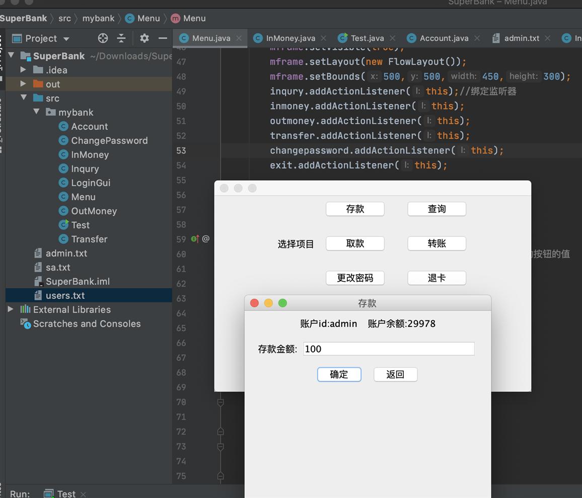Hide the Project panel with minus icon

coord(163,38)
